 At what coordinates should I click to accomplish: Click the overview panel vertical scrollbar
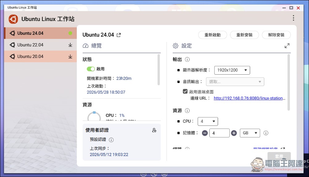point(159,70)
